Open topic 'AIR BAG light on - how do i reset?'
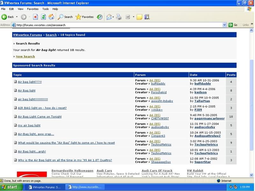The width and height of the screenshot is (255, 191). pyautogui.click(x=42, y=108)
